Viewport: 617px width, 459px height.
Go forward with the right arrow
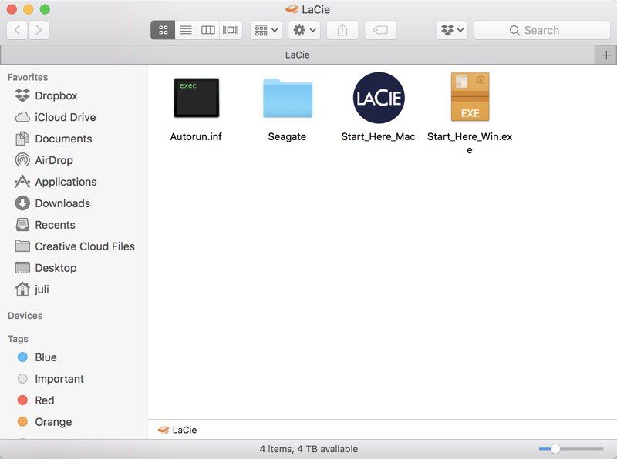(x=39, y=30)
